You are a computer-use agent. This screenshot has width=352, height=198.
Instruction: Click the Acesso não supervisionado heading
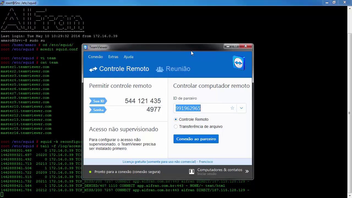[123, 129]
